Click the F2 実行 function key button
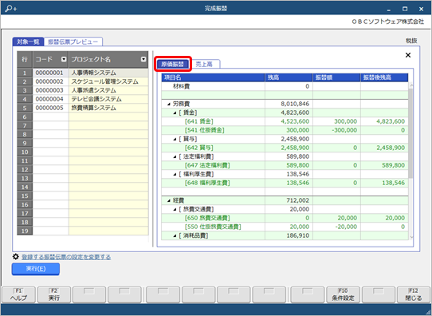Screen dimensions: 432x316 click(54, 294)
